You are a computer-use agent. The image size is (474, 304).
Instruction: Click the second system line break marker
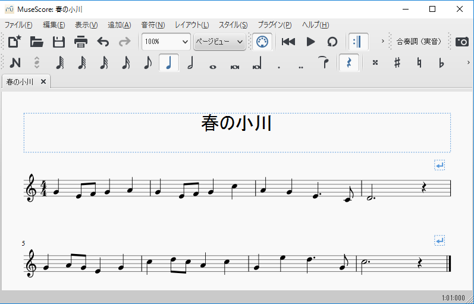point(440,240)
